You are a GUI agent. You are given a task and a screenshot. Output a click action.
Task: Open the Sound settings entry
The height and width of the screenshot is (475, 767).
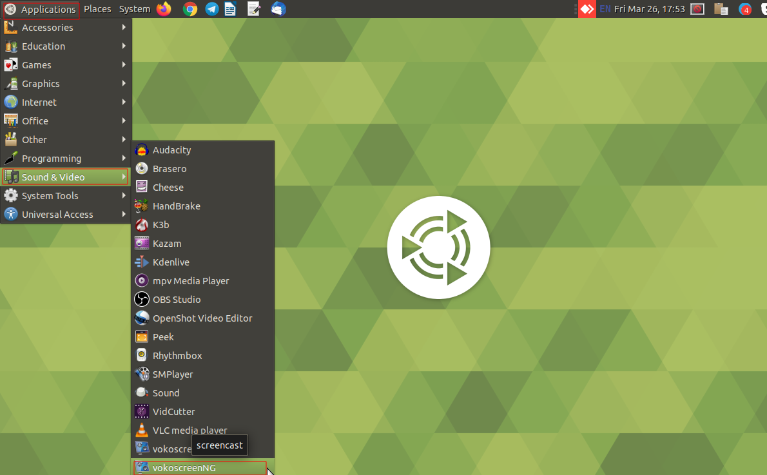203,393
